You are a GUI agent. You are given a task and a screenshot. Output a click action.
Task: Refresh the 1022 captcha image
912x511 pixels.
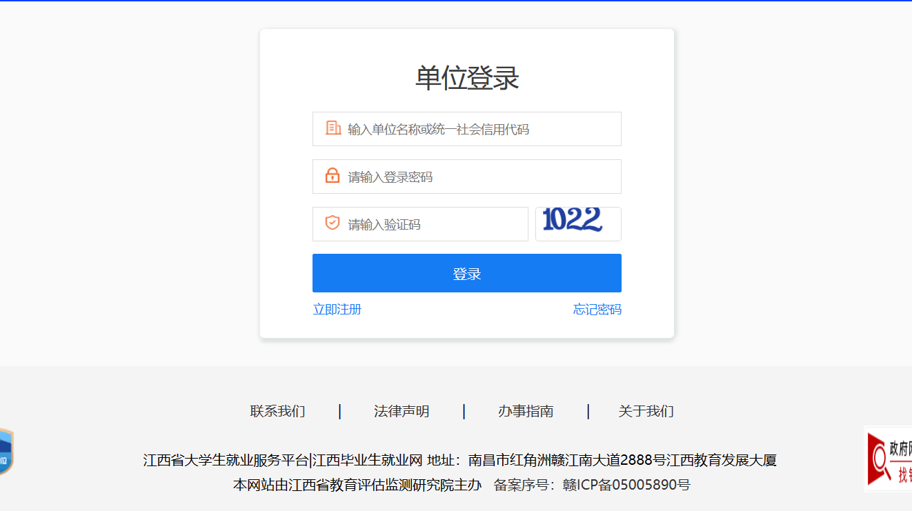tap(578, 224)
